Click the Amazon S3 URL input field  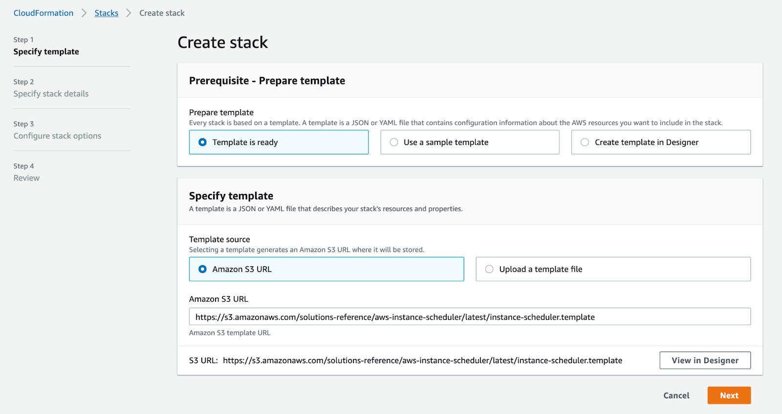[470, 316]
